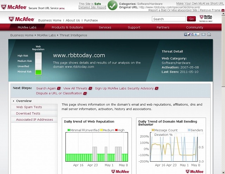Open the Services menu
The height and width of the screenshot is (174, 225).
[105, 27]
